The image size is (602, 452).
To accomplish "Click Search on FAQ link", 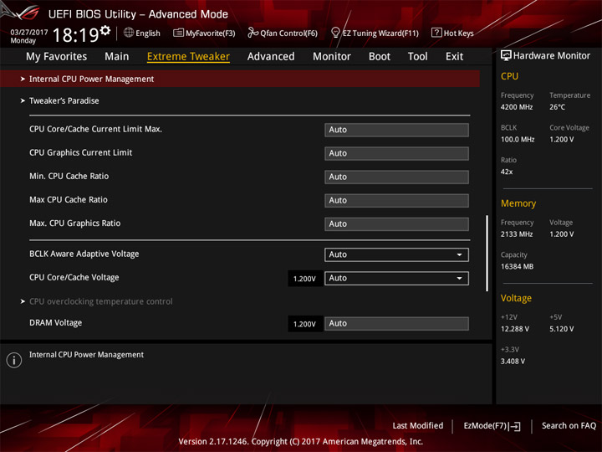I will [x=569, y=426].
